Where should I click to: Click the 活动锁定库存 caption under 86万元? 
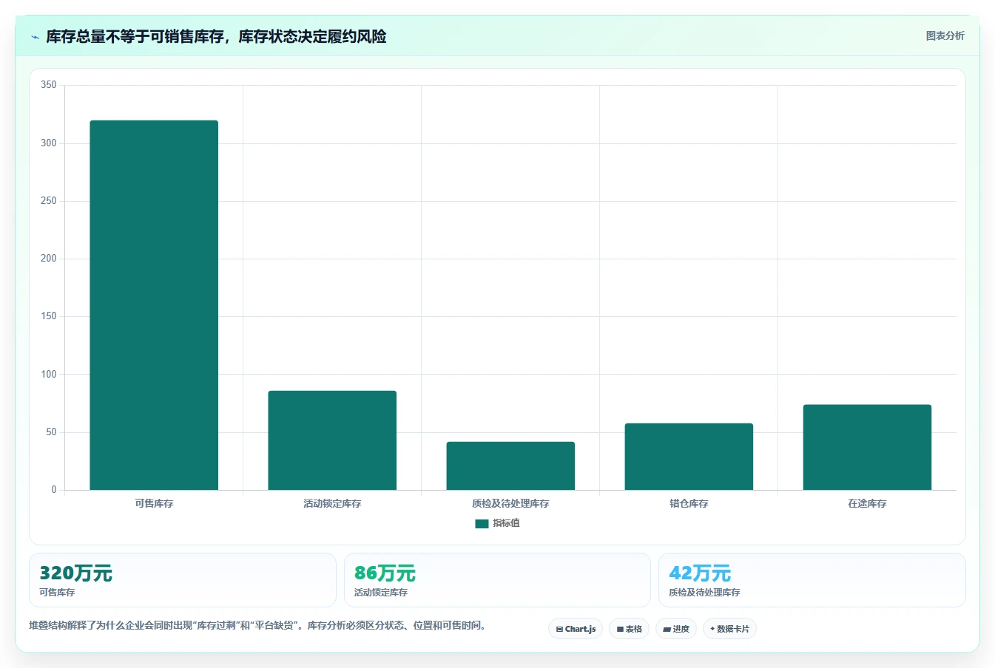click(381, 593)
